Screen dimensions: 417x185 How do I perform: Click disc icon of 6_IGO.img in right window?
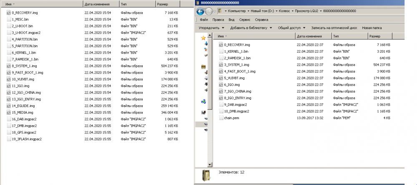221,84
